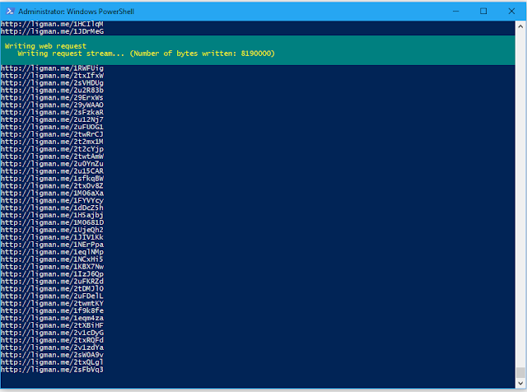Click the URL ending in 1sfkqBW
The height and width of the screenshot is (392, 527).
coord(52,179)
